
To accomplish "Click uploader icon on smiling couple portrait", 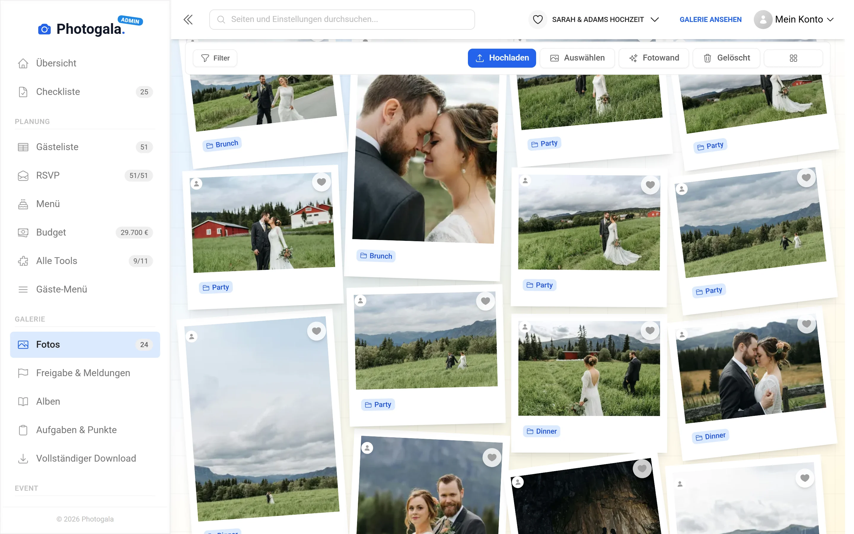I will [367, 448].
